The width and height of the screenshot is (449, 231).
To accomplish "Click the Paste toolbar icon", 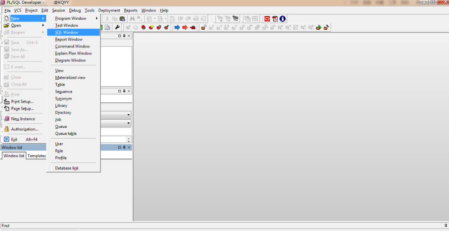I will [122, 19].
